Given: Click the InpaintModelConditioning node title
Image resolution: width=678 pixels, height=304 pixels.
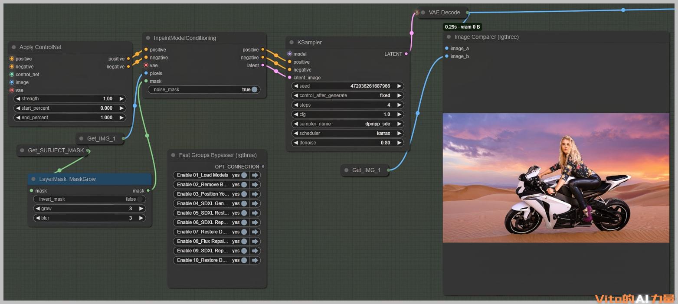Looking at the screenshot, I should [x=185, y=38].
